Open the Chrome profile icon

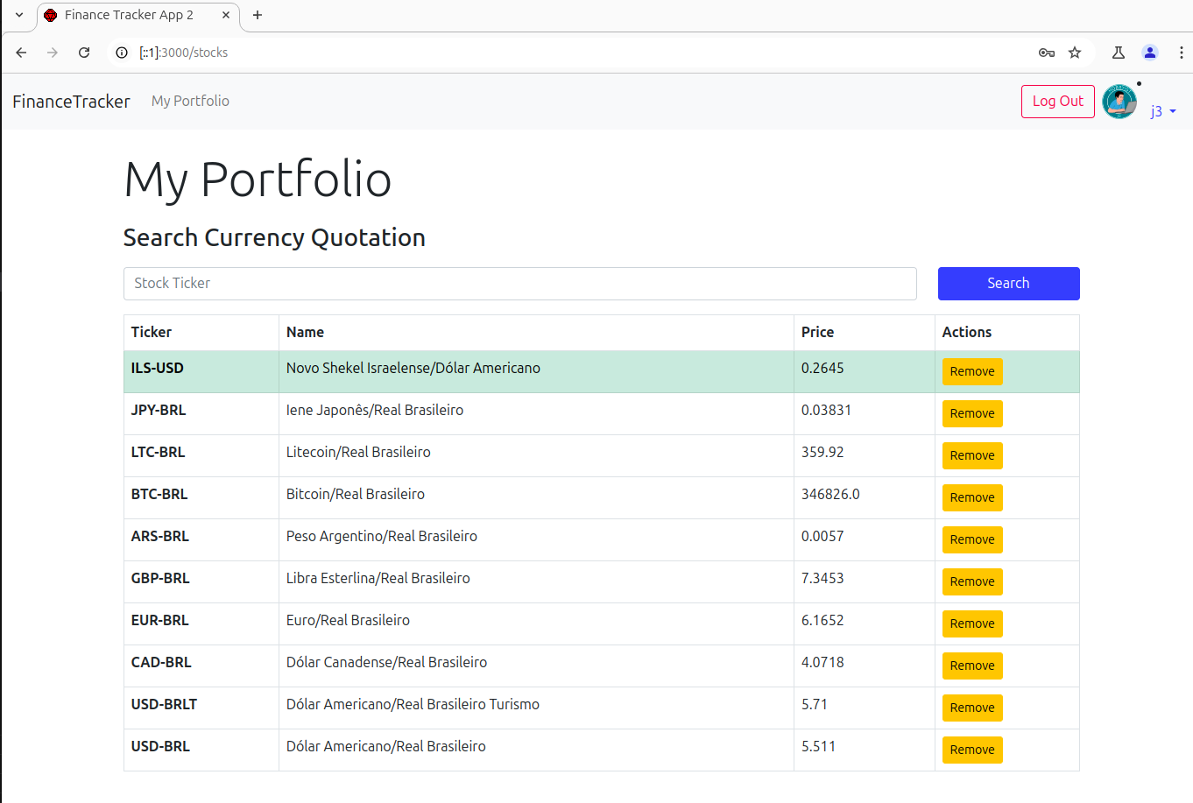(1150, 53)
